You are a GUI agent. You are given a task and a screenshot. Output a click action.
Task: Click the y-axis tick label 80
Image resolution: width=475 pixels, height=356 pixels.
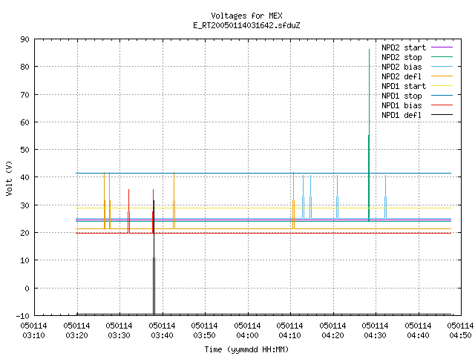coord(25,67)
